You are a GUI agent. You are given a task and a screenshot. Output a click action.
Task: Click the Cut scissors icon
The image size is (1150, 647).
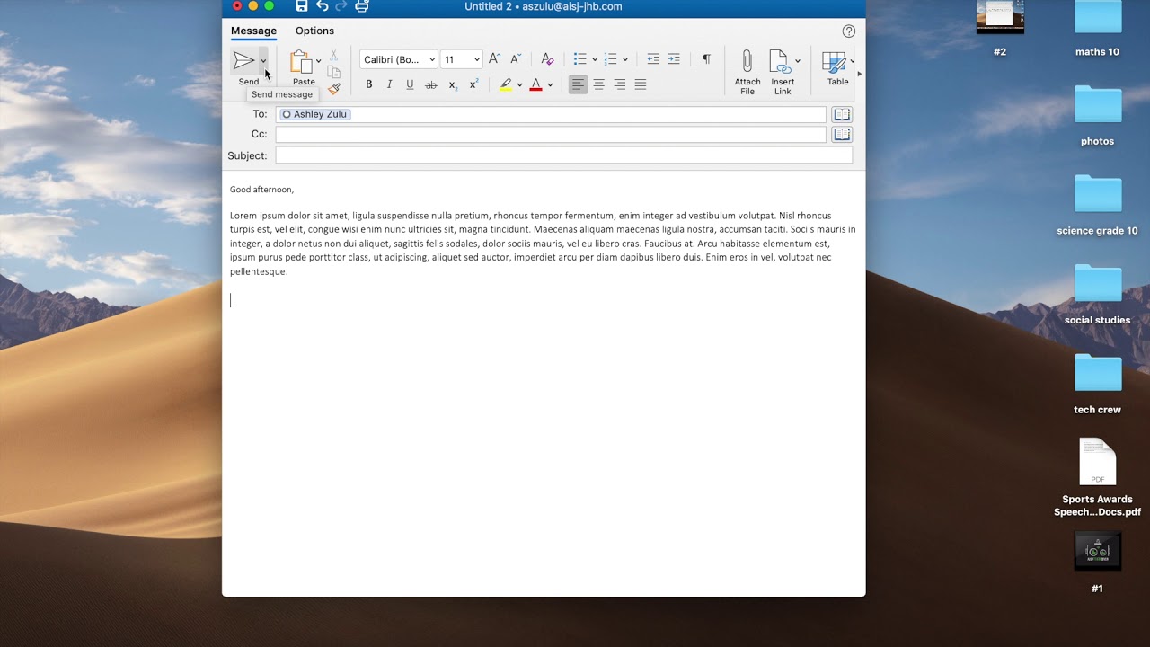(x=333, y=56)
